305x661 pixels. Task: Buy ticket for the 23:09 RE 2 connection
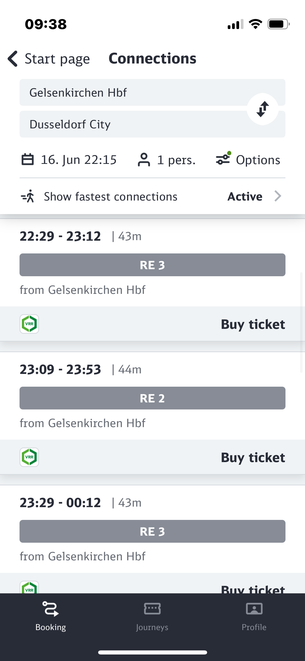253,457
